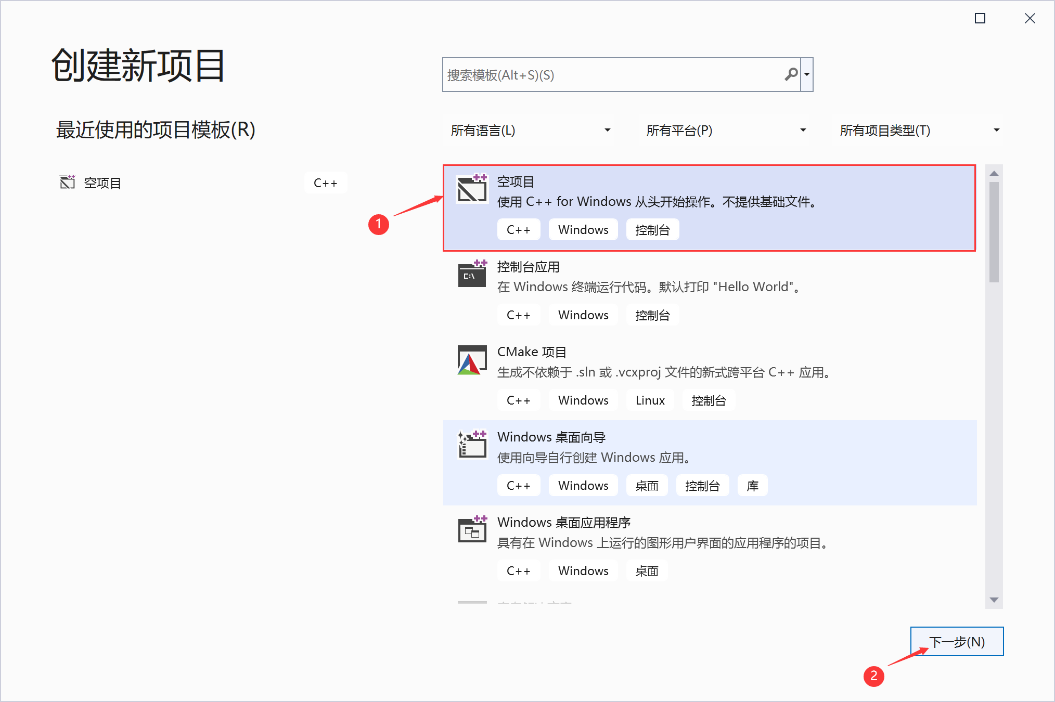The image size is (1055, 702).
Task: Click the Console App template icon
Action: [472, 274]
